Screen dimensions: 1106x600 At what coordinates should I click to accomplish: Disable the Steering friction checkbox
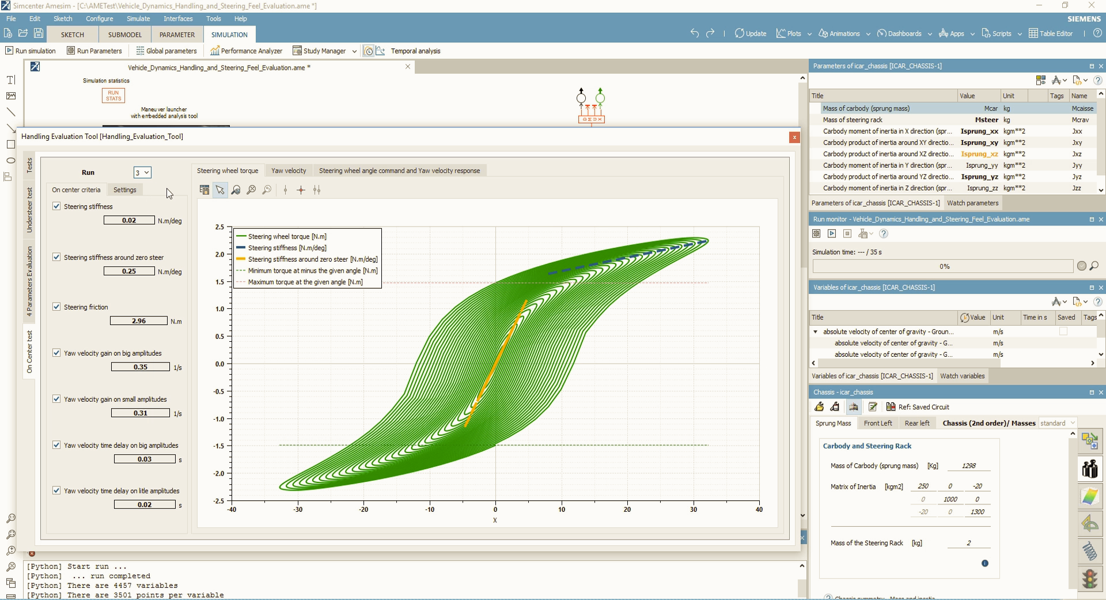click(x=56, y=307)
